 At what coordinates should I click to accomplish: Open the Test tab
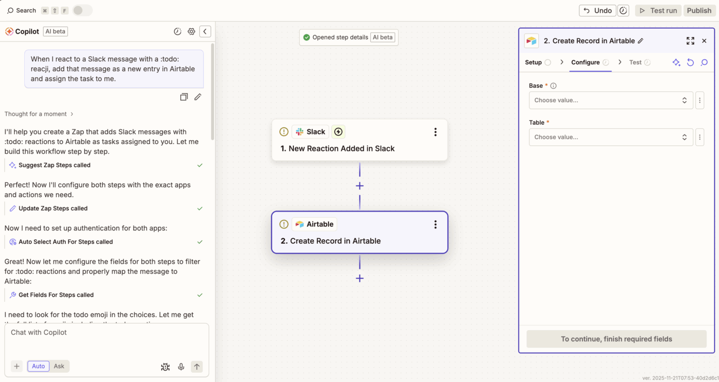(x=635, y=62)
